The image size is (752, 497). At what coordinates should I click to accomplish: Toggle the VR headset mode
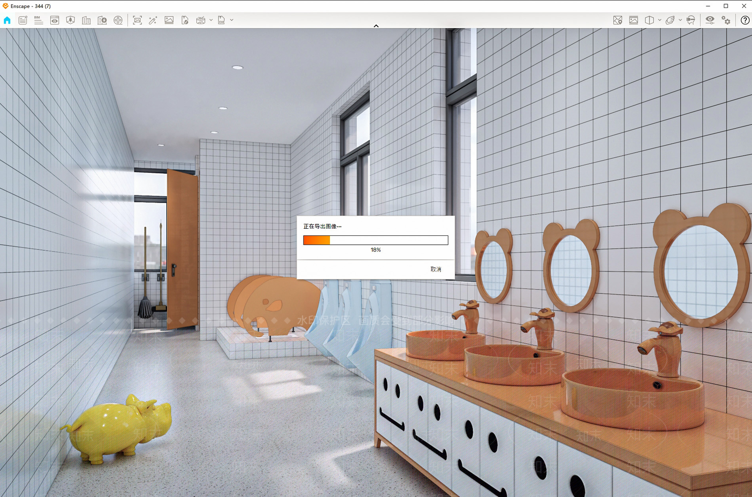pyautogui.click(x=690, y=20)
